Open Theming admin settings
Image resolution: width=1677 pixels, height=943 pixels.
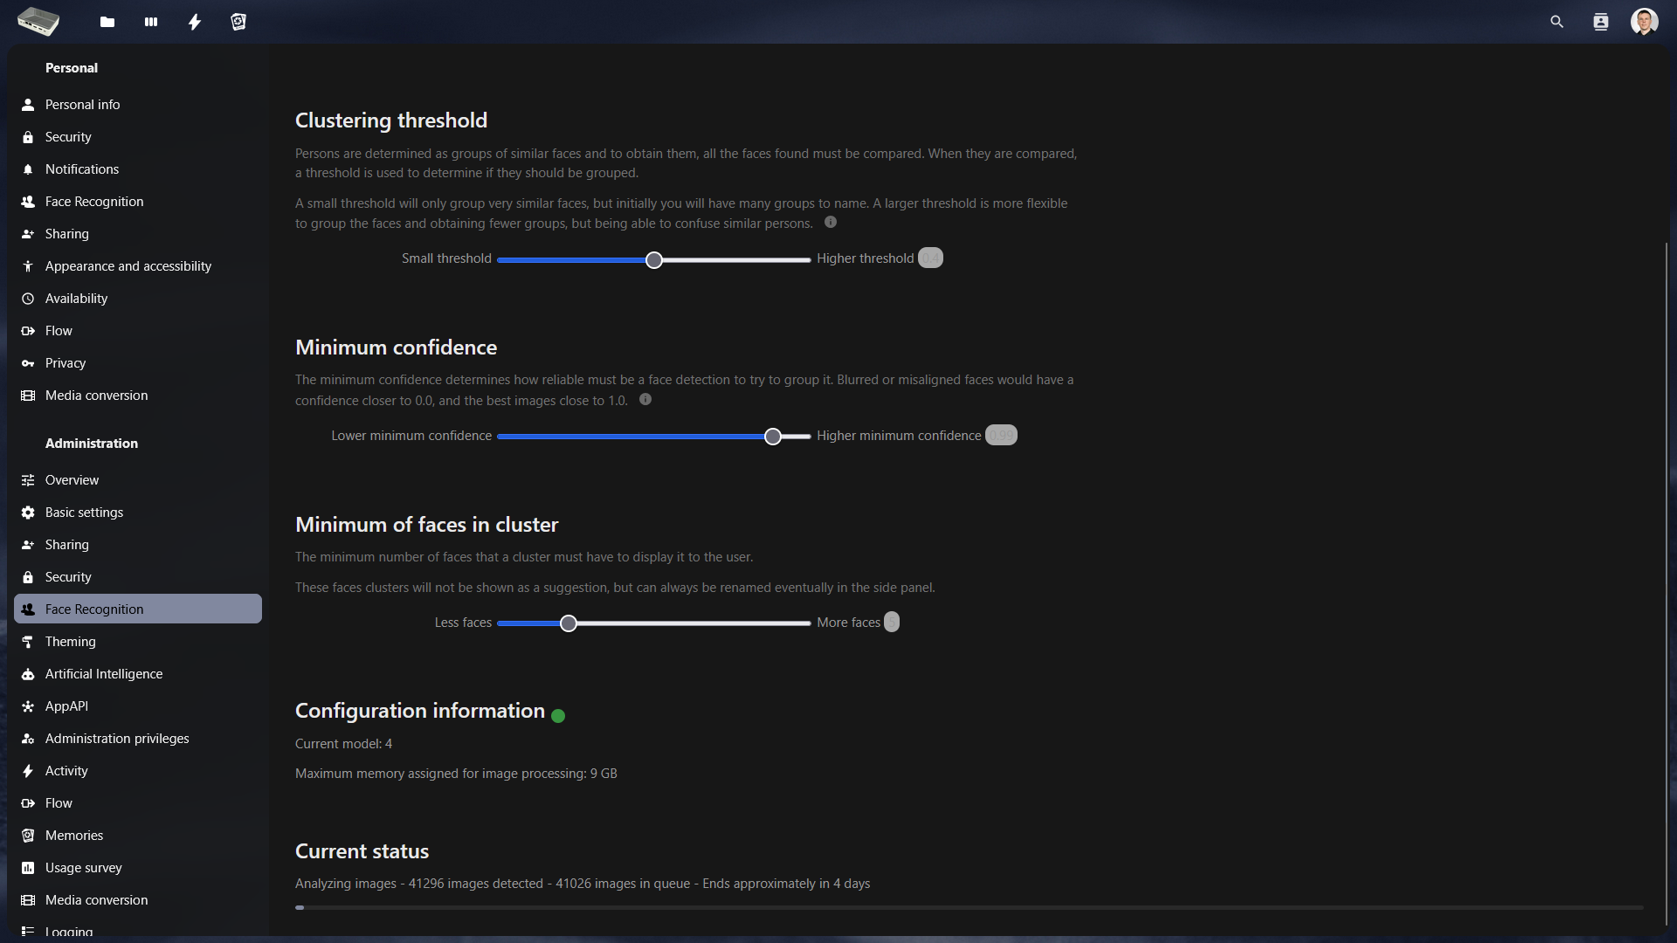71,642
